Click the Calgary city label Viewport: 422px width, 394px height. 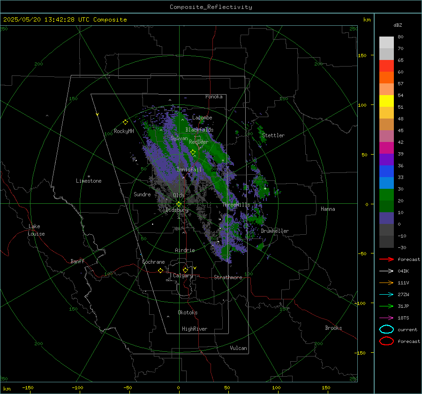coord(183,275)
